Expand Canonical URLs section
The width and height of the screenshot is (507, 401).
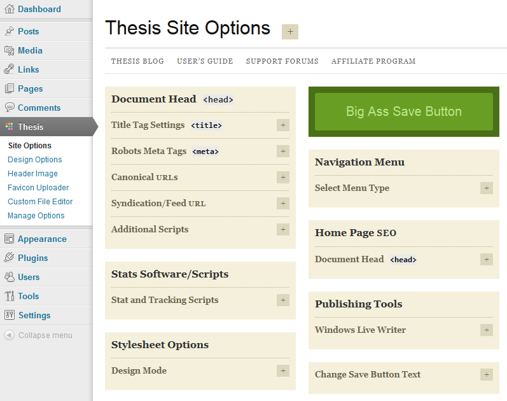283,178
